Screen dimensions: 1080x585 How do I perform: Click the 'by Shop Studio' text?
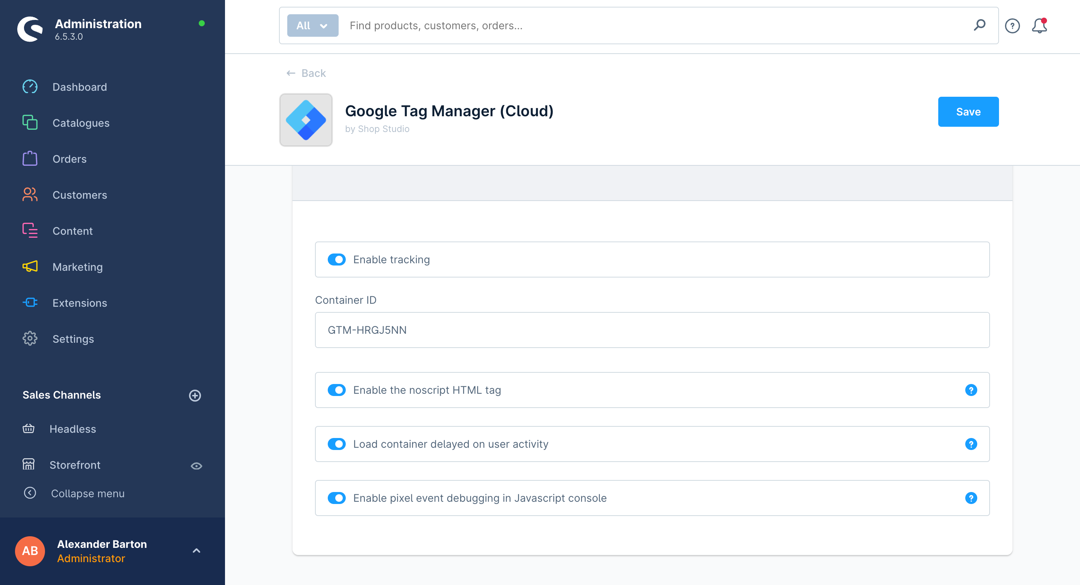[x=377, y=129]
